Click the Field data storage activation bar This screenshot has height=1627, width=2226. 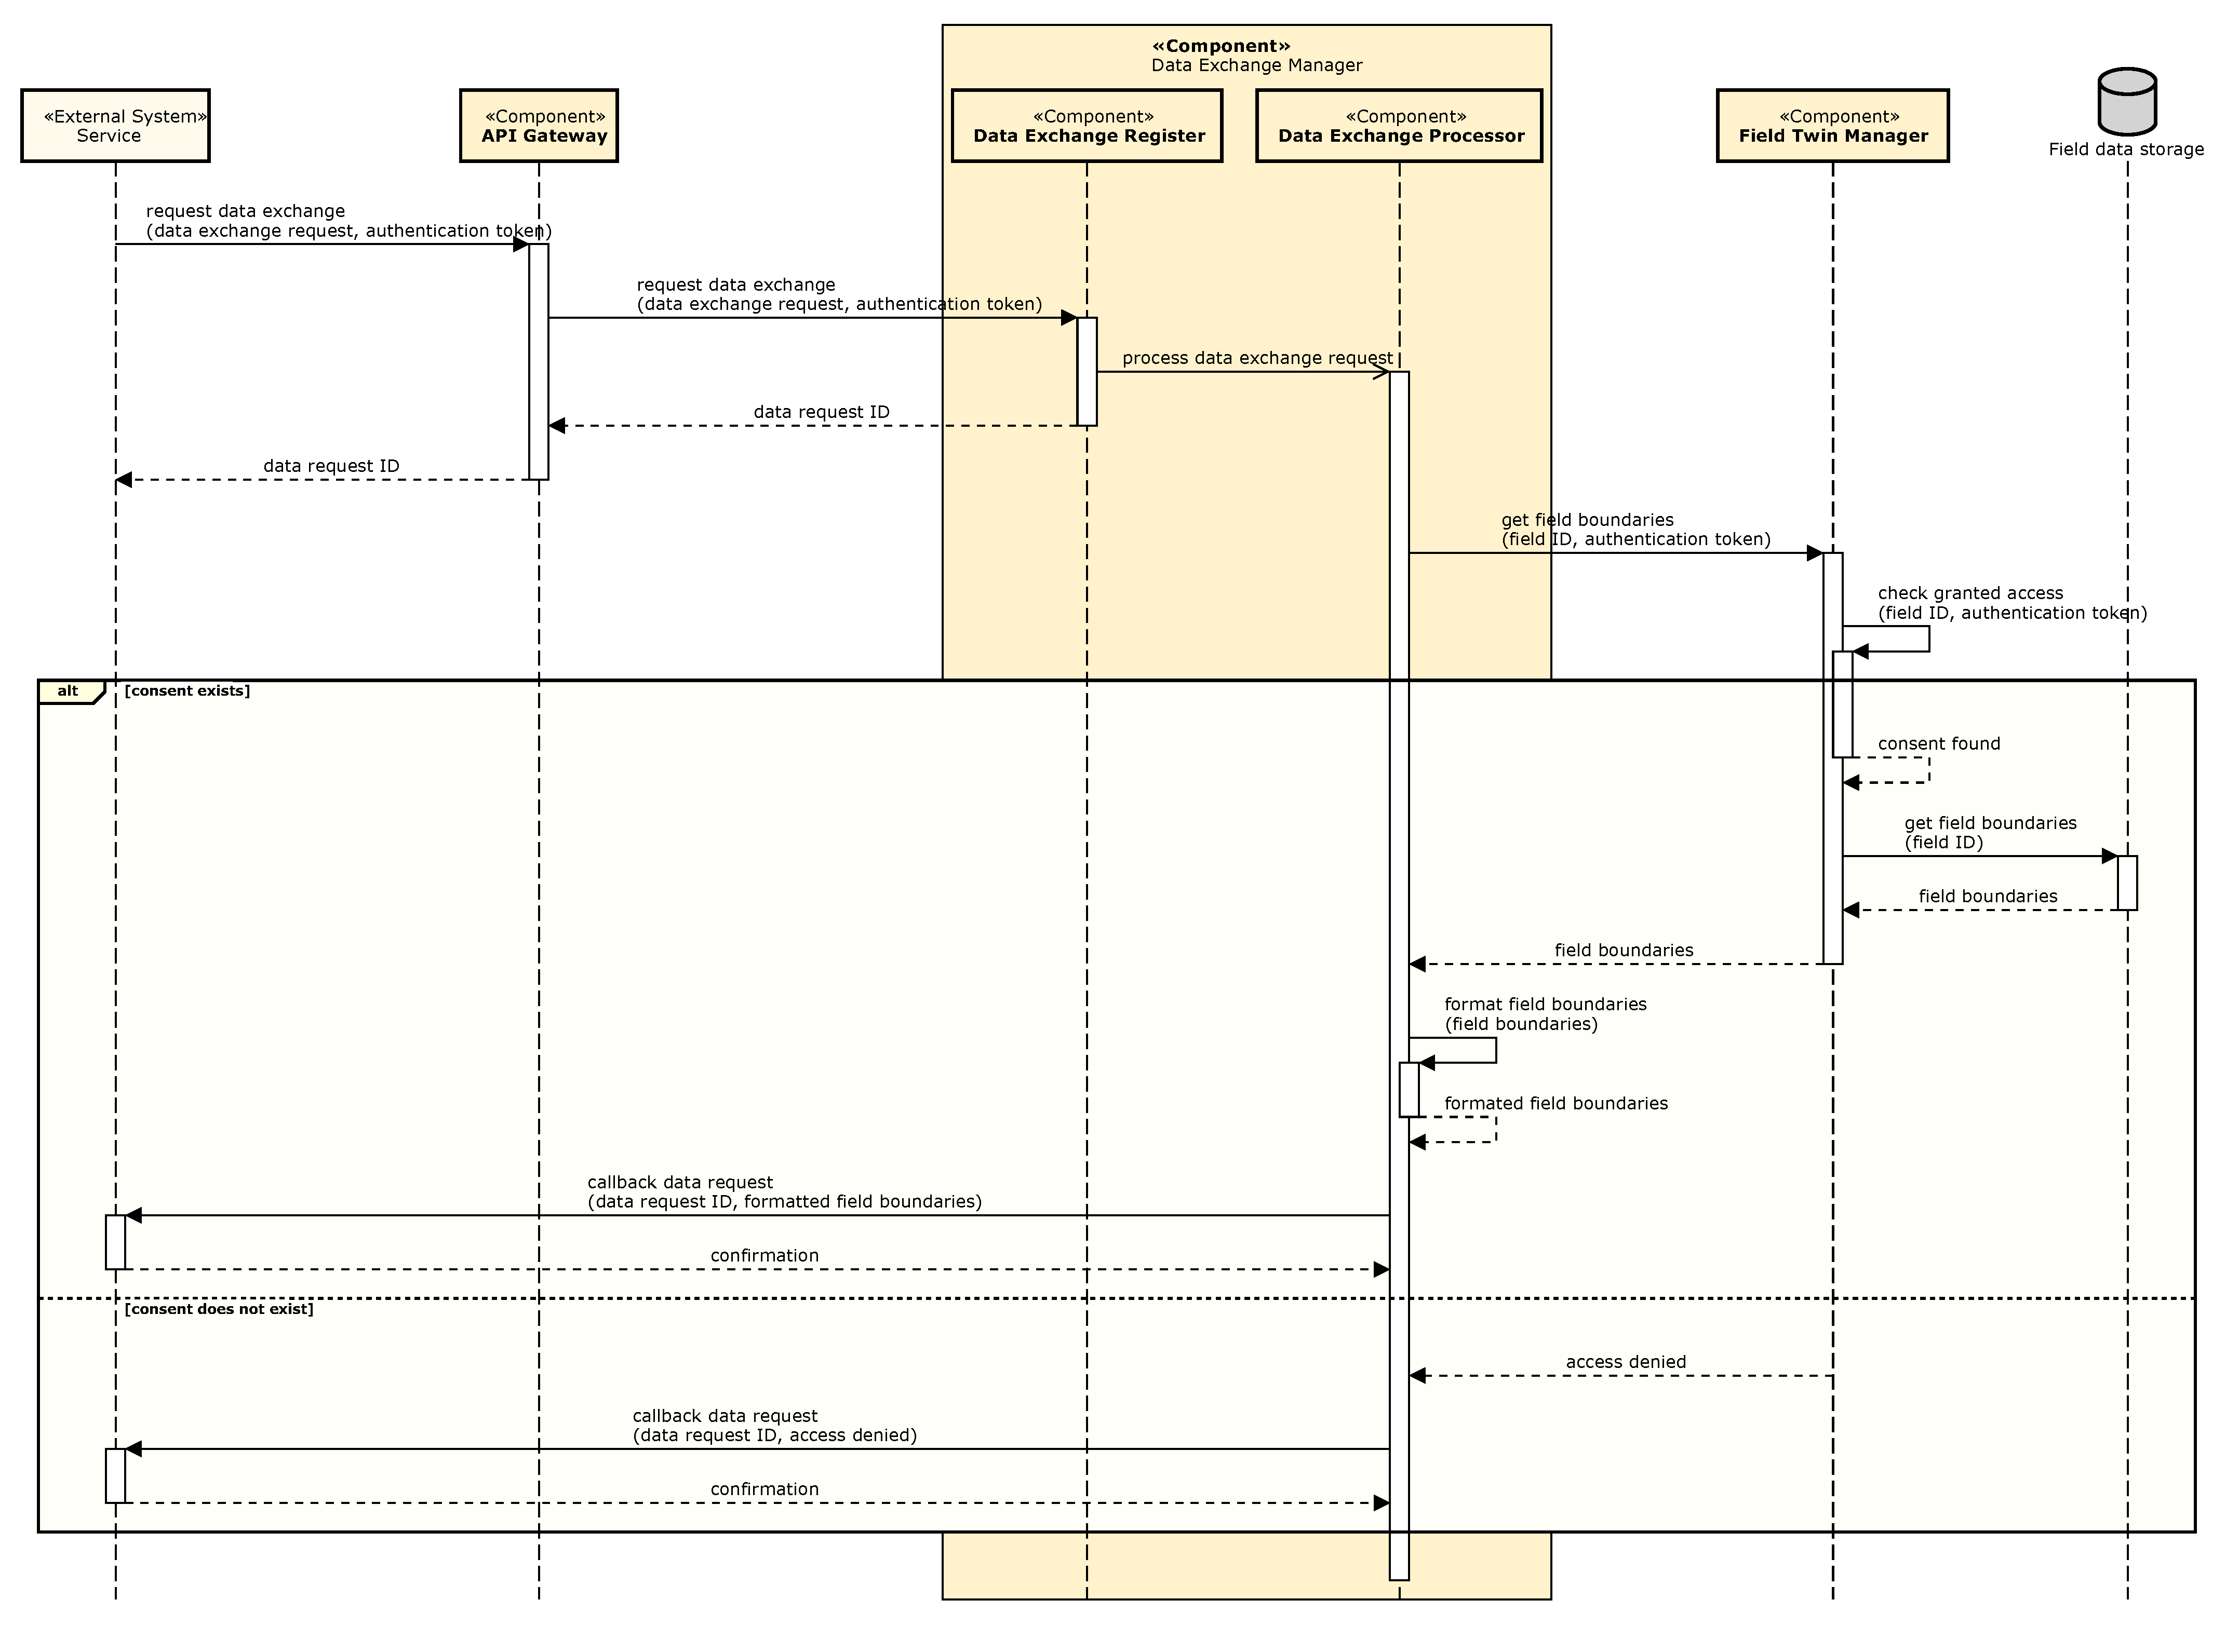pos(2126,884)
